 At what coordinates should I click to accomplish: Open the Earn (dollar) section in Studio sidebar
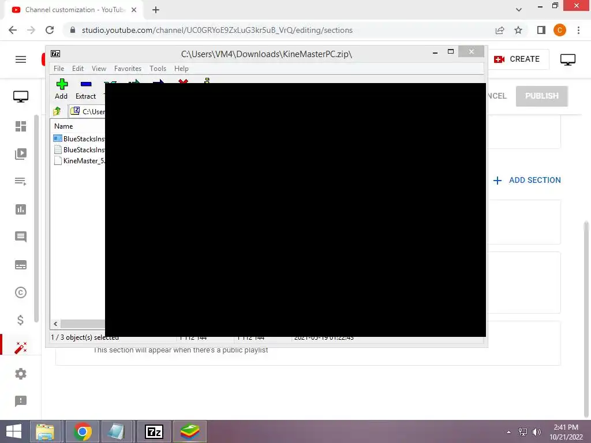tap(21, 320)
